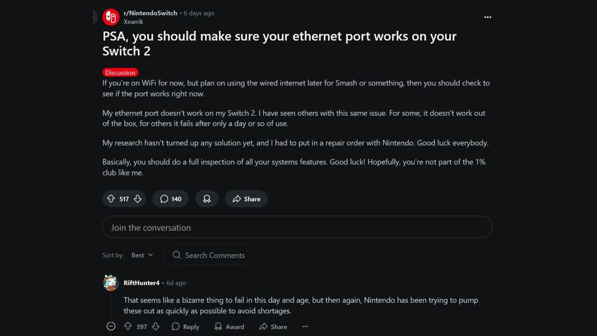Viewport: 597px width, 336px height.
Task: Upvote the ethernet port PSA post
Action: [111, 199]
